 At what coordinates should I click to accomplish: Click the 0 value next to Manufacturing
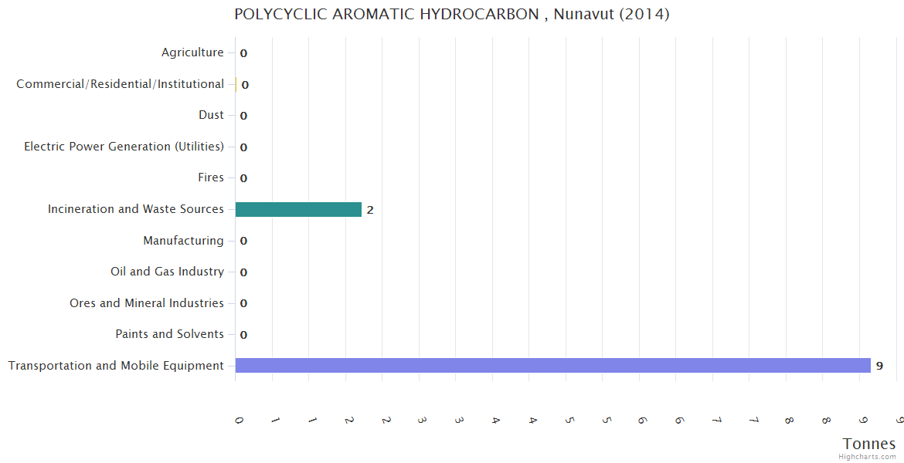[x=243, y=241]
